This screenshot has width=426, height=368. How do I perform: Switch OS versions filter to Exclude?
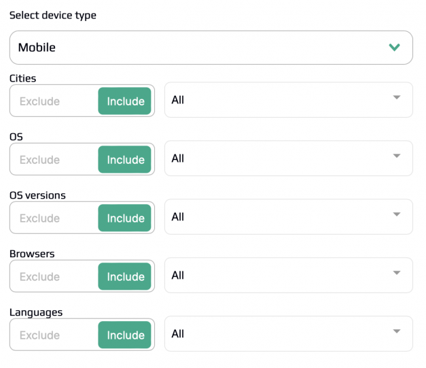pyautogui.click(x=39, y=218)
